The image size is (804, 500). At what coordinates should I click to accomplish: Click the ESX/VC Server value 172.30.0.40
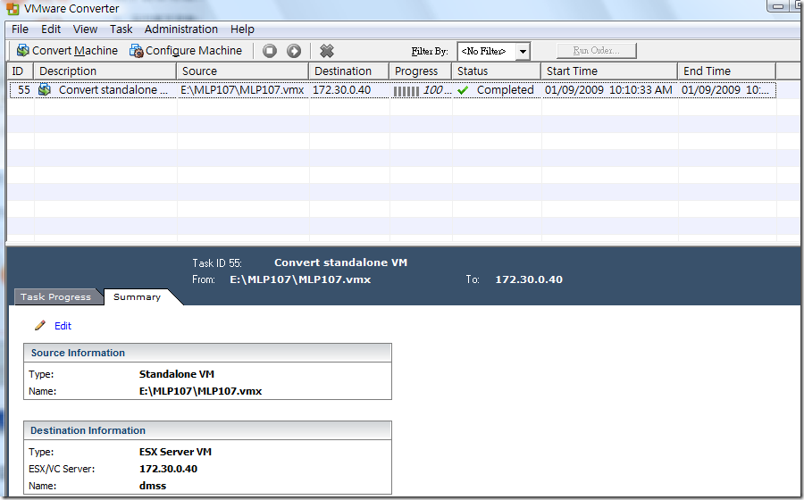168,469
